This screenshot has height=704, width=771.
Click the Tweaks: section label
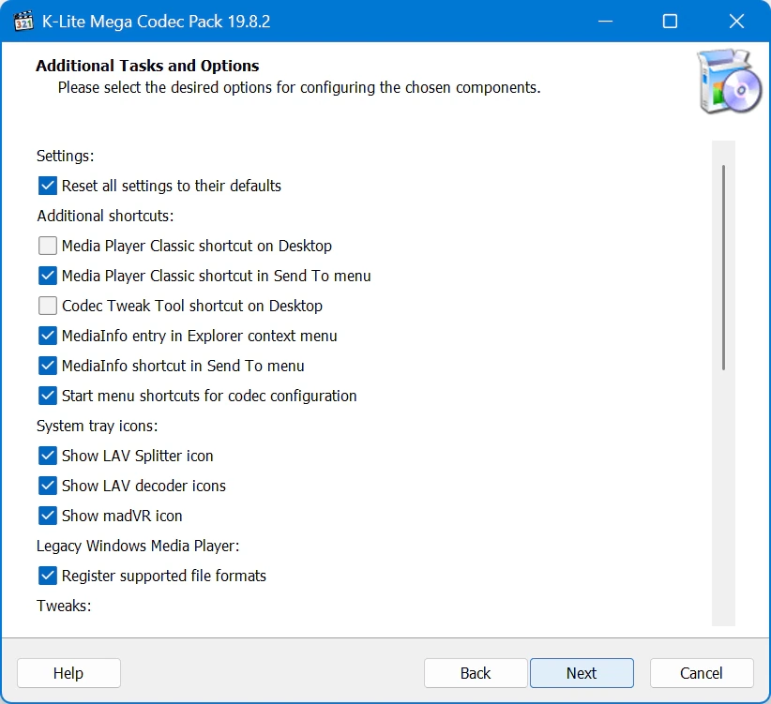64,606
